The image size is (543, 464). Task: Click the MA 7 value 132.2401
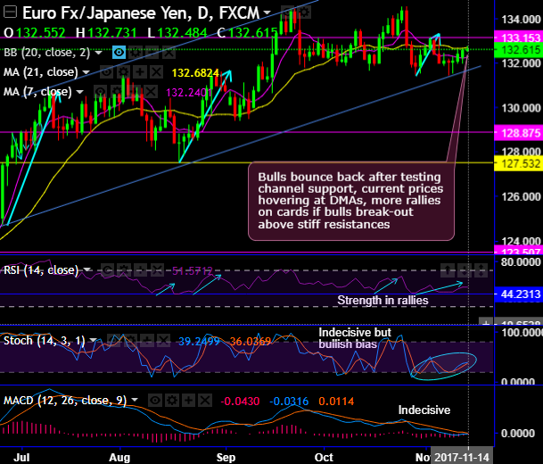[x=189, y=93]
